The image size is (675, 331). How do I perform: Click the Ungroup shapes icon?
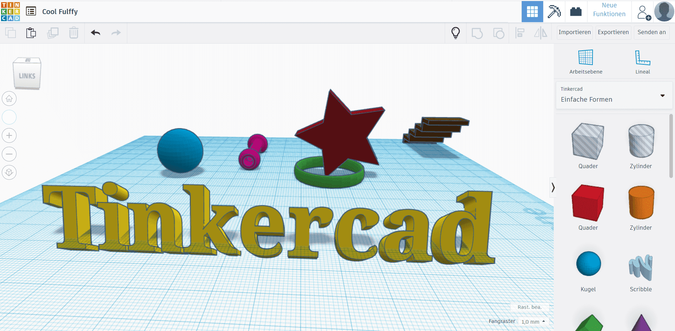499,33
